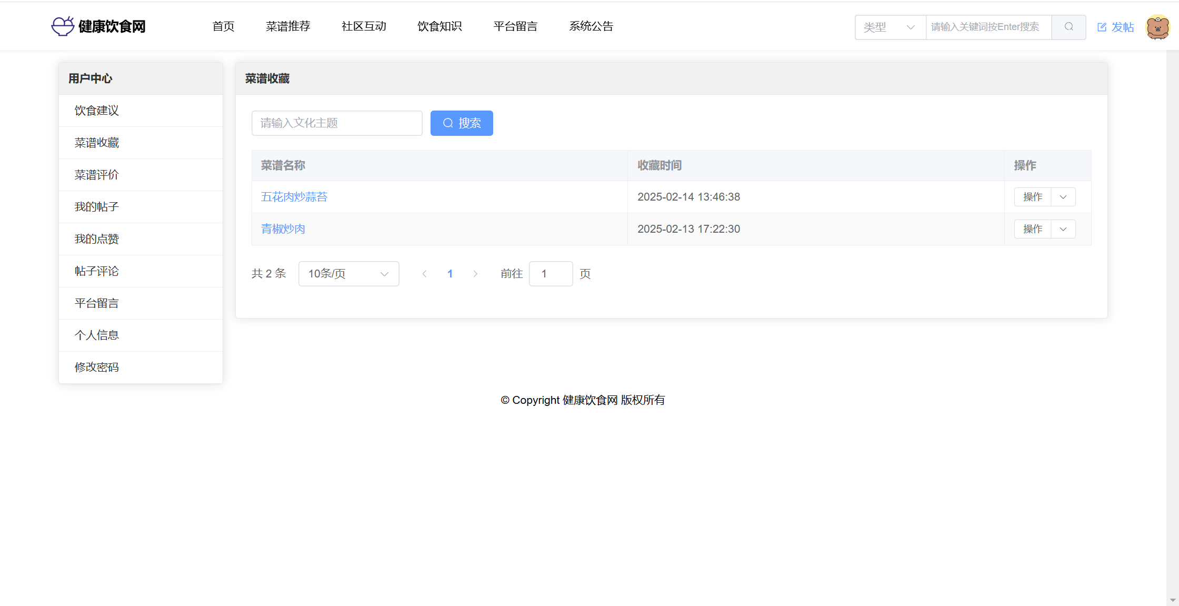The image size is (1179, 606).
Task: Click the 发帖 edit icon
Action: (1102, 27)
